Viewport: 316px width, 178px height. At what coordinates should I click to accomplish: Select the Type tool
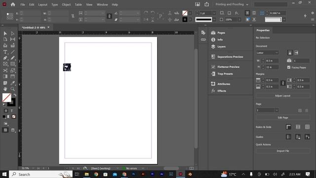[5, 52]
